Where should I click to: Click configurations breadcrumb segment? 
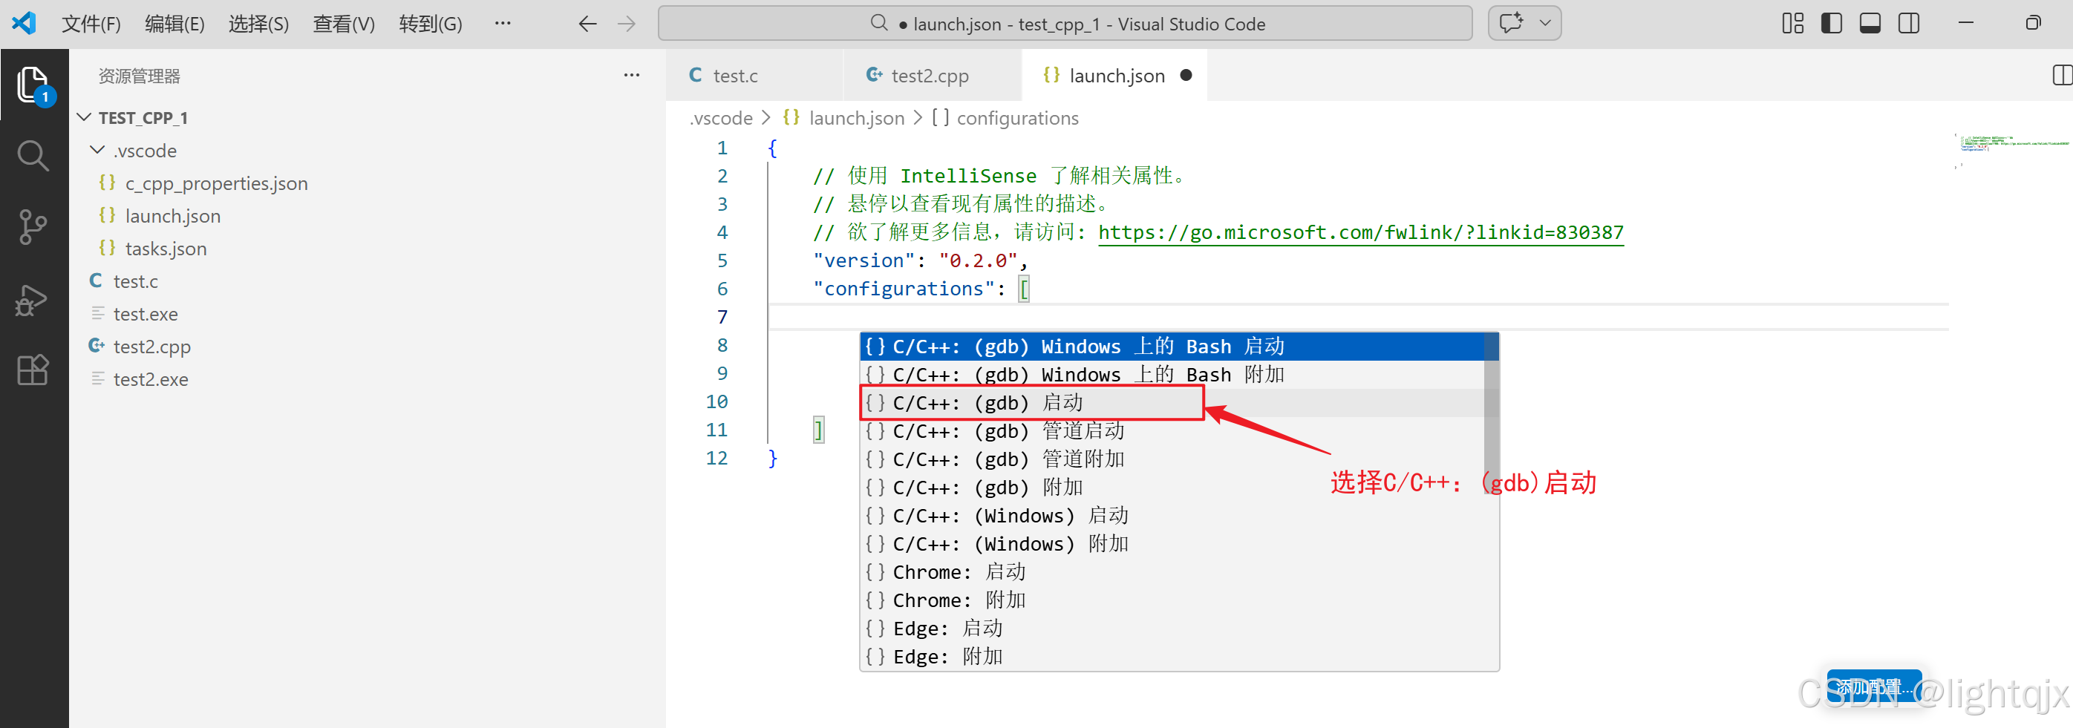pyautogui.click(x=1017, y=118)
